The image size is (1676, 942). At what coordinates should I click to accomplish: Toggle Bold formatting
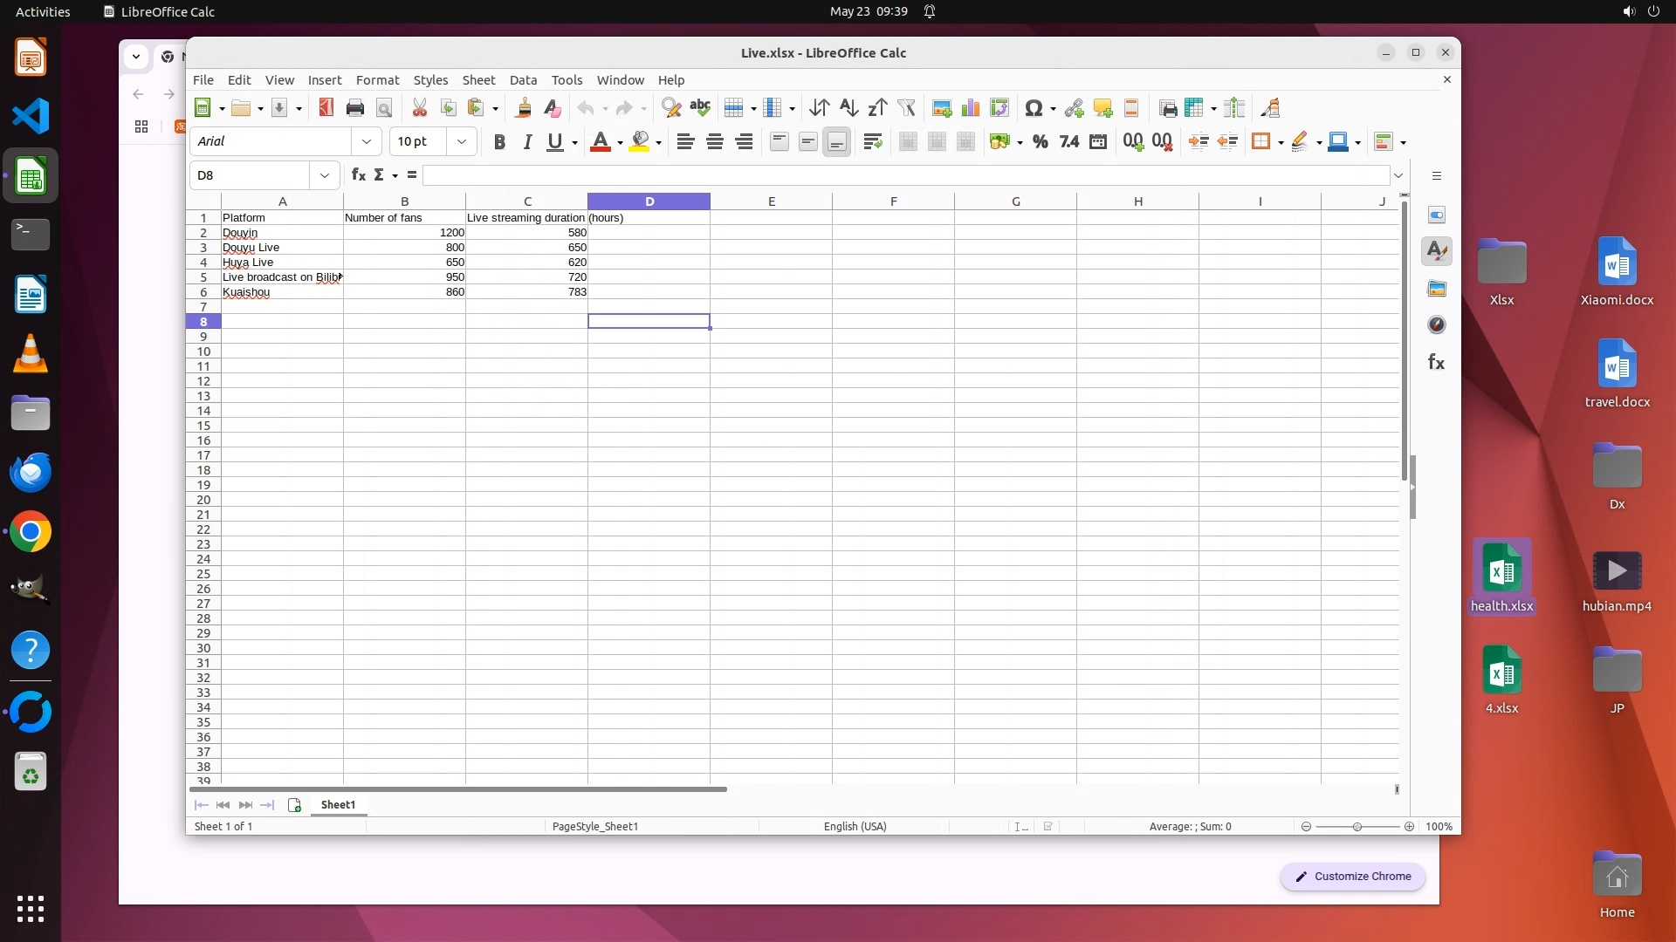click(498, 142)
